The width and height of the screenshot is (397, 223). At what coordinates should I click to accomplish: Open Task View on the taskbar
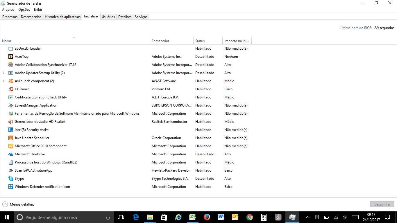point(121,217)
